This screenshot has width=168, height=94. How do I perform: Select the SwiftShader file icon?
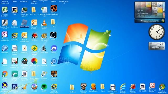14,23
